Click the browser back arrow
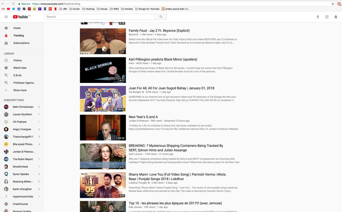The image size is (342, 212). pyautogui.click(x=3, y=4)
